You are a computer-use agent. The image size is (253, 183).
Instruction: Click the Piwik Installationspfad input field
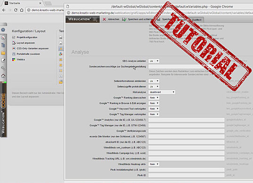(x=187, y=170)
